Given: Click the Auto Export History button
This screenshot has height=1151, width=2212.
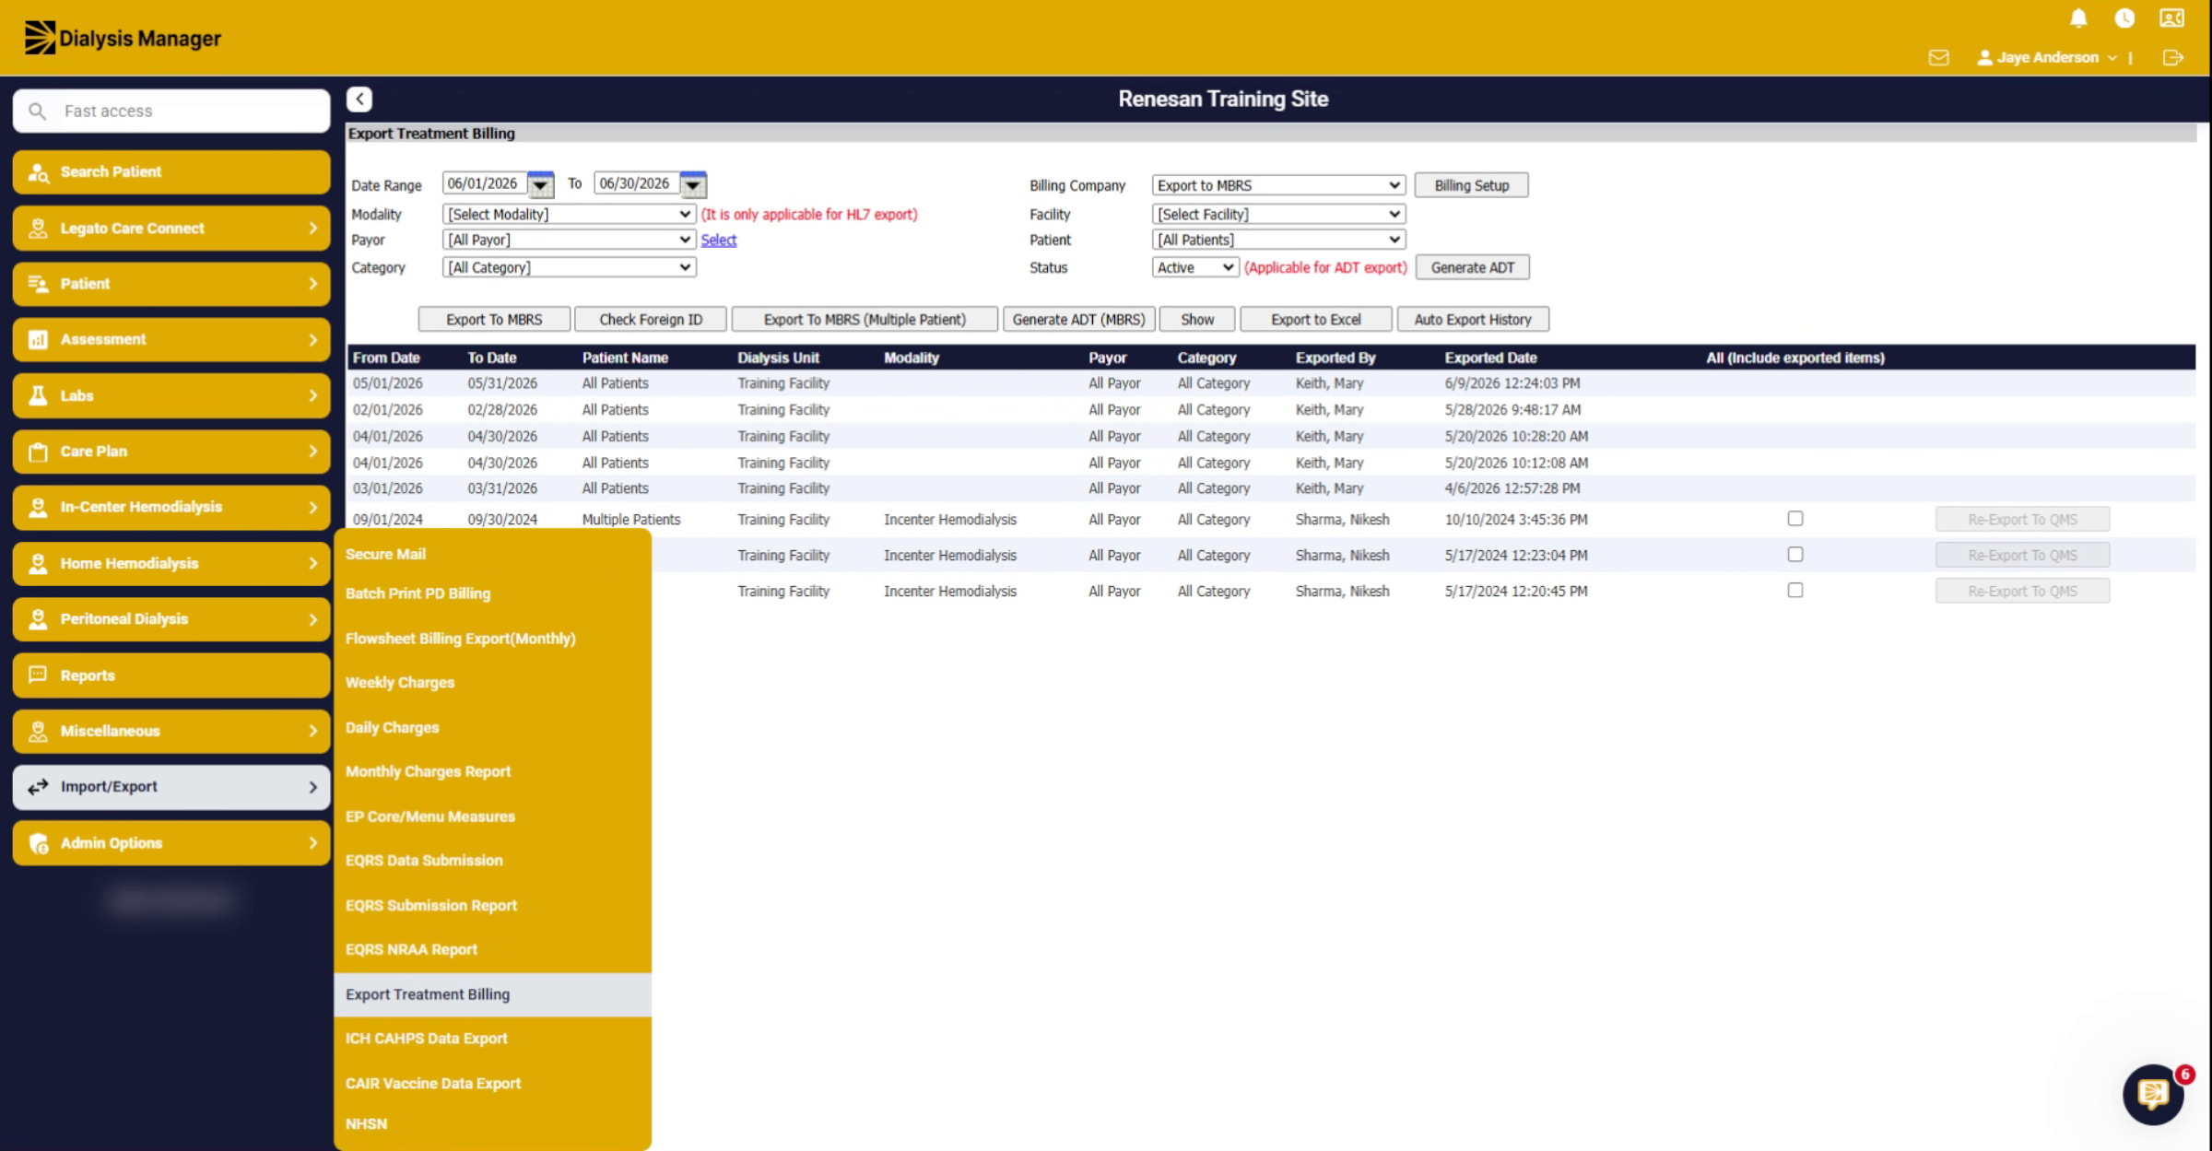Looking at the screenshot, I should pos(1473,320).
